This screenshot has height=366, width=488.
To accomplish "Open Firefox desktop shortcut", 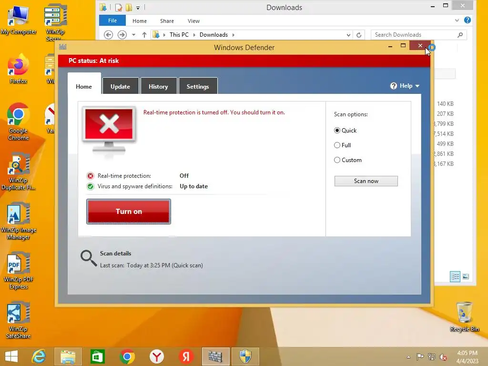I will pyautogui.click(x=19, y=69).
